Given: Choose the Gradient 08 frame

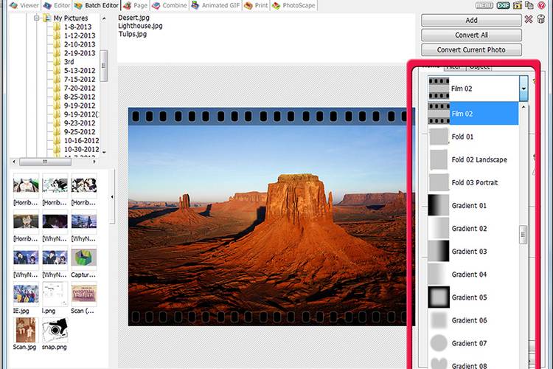Looking at the screenshot, I should (473, 364).
